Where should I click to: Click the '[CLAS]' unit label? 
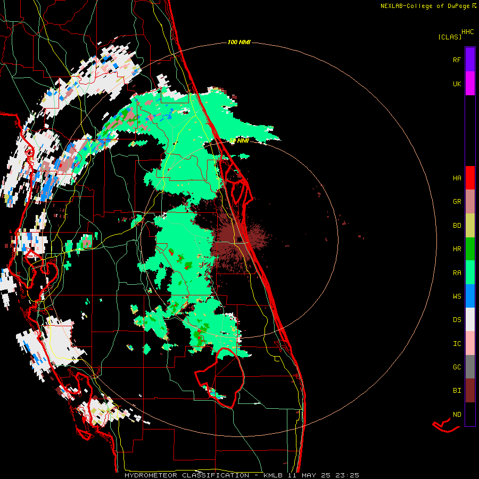(450, 37)
